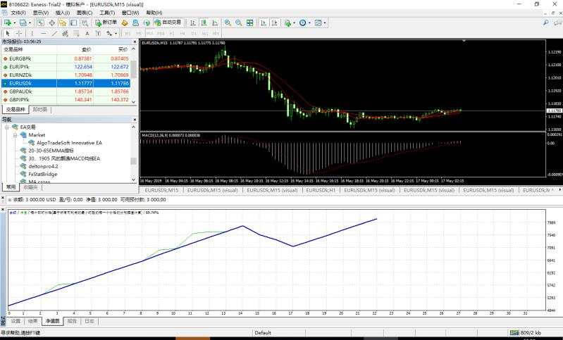This screenshot has width=563, height=340.
Task: Select the horizontal line drawing tool
Action: click(44, 33)
